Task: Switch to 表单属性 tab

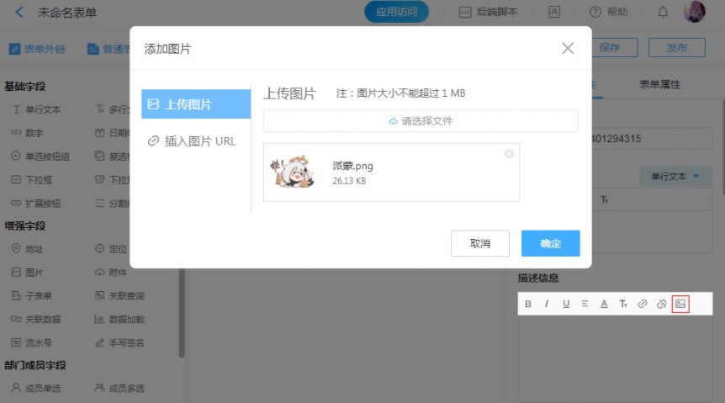Action: coord(659,84)
